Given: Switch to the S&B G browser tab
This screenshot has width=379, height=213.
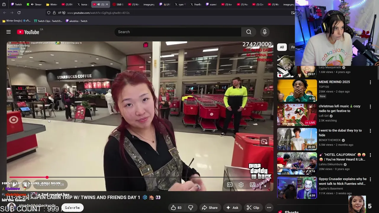Looking at the screenshot, I should [118, 4].
